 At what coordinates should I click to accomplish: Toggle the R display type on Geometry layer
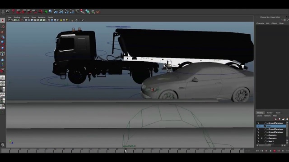tap(261, 138)
